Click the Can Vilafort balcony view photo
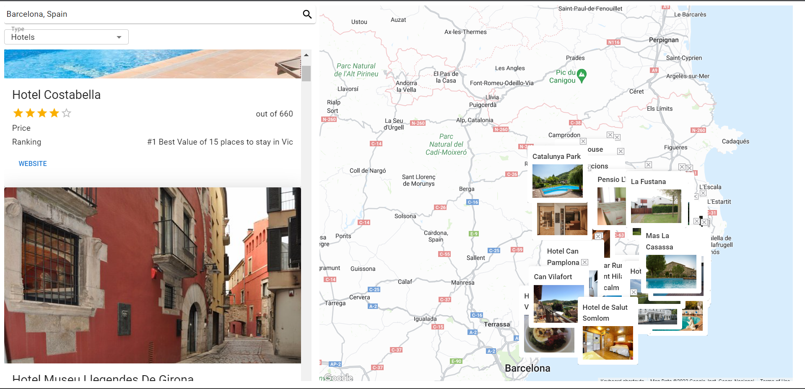 (x=559, y=304)
